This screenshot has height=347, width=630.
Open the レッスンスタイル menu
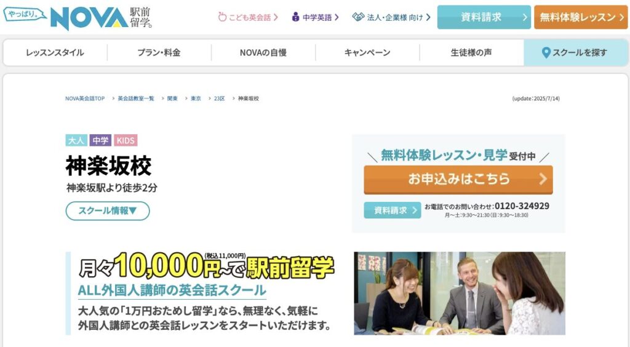(55, 53)
